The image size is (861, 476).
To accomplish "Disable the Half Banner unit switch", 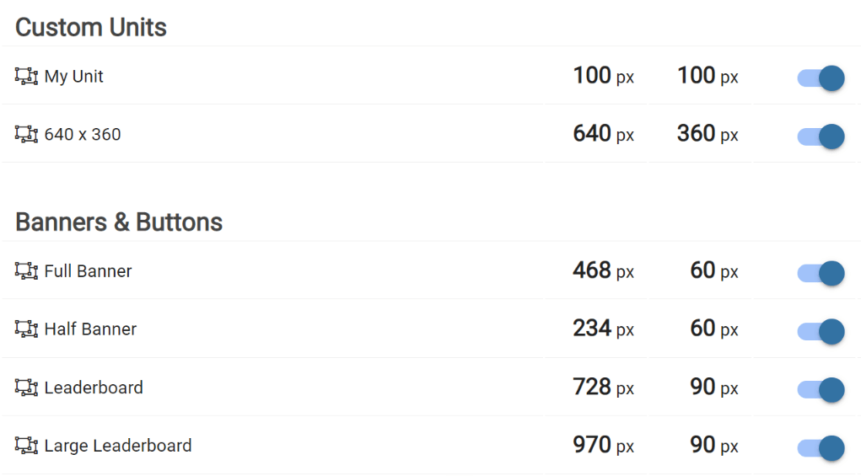I will (821, 331).
